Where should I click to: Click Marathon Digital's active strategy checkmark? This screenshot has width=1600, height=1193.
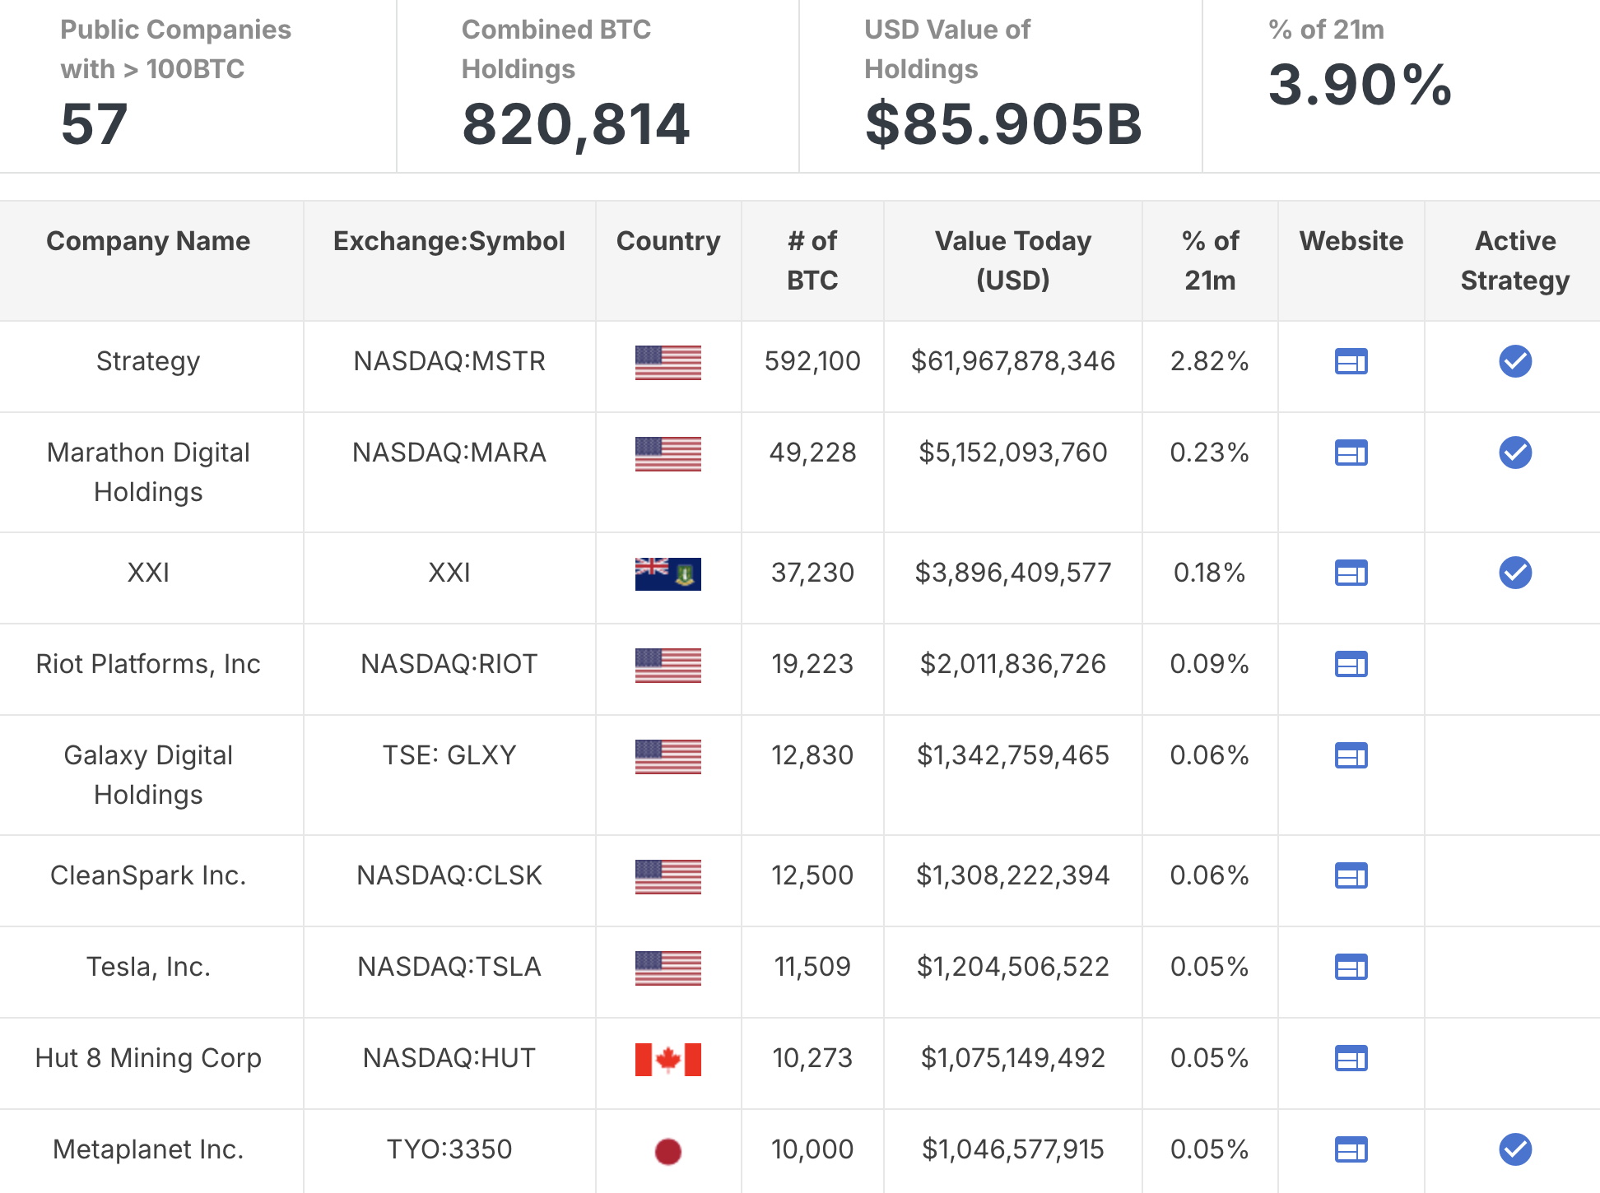coord(1514,453)
